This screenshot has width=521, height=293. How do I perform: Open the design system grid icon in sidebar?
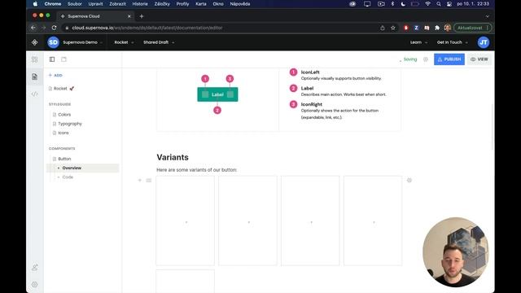(x=34, y=59)
